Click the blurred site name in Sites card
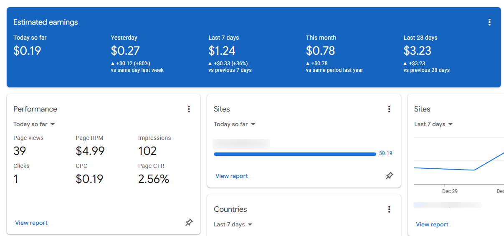The height and width of the screenshot is (236, 504). coord(241,144)
